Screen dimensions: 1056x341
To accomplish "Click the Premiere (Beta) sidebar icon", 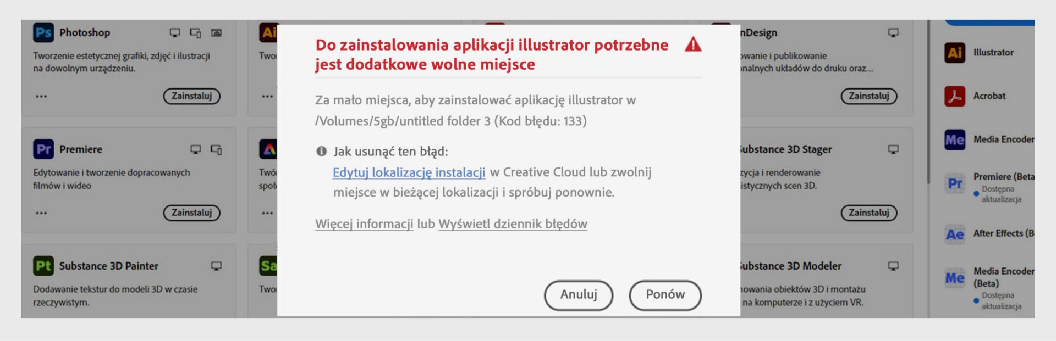I will pyautogui.click(x=955, y=183).
